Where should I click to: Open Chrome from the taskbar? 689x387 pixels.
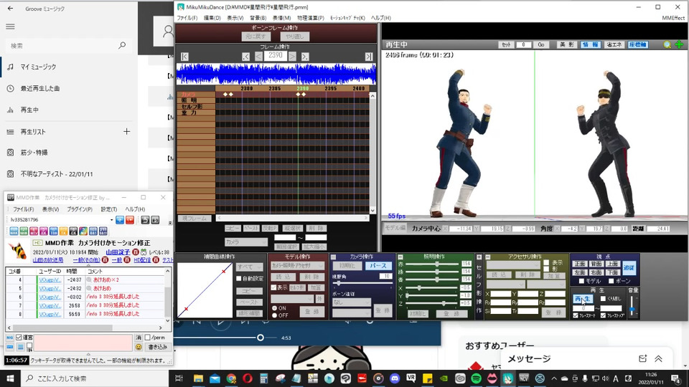231,378
